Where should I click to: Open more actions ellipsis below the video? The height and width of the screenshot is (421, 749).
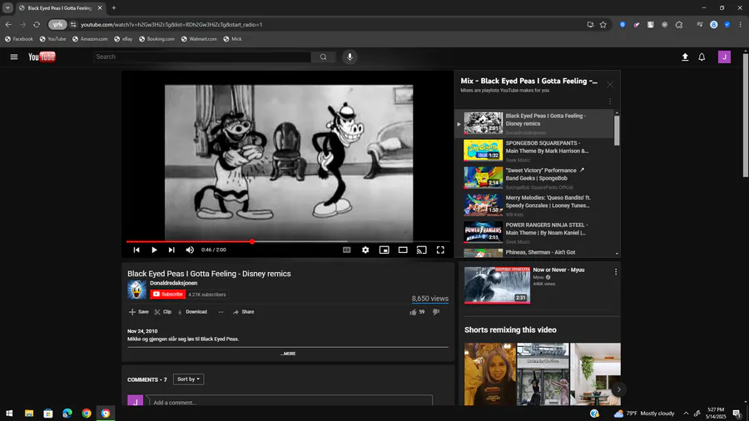(221, 312)
